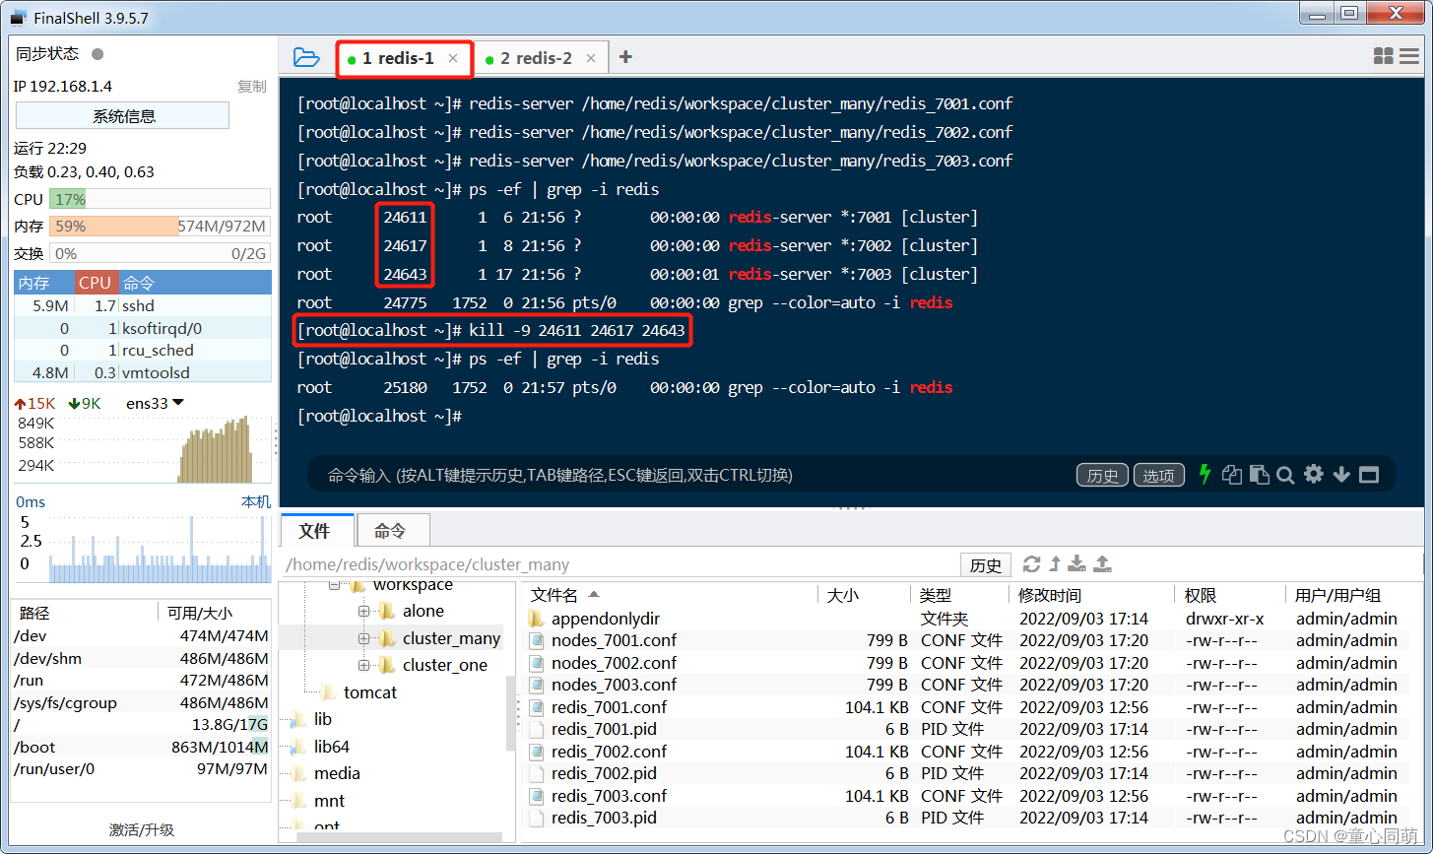Click the 内存 59% usage bar

click(160, 226)
